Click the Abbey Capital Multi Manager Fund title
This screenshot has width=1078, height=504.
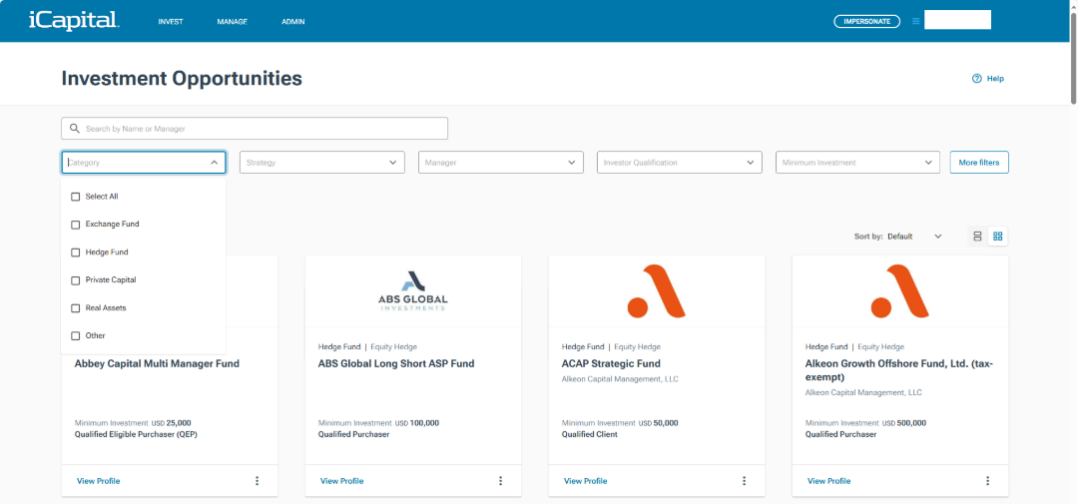[157, 363]
